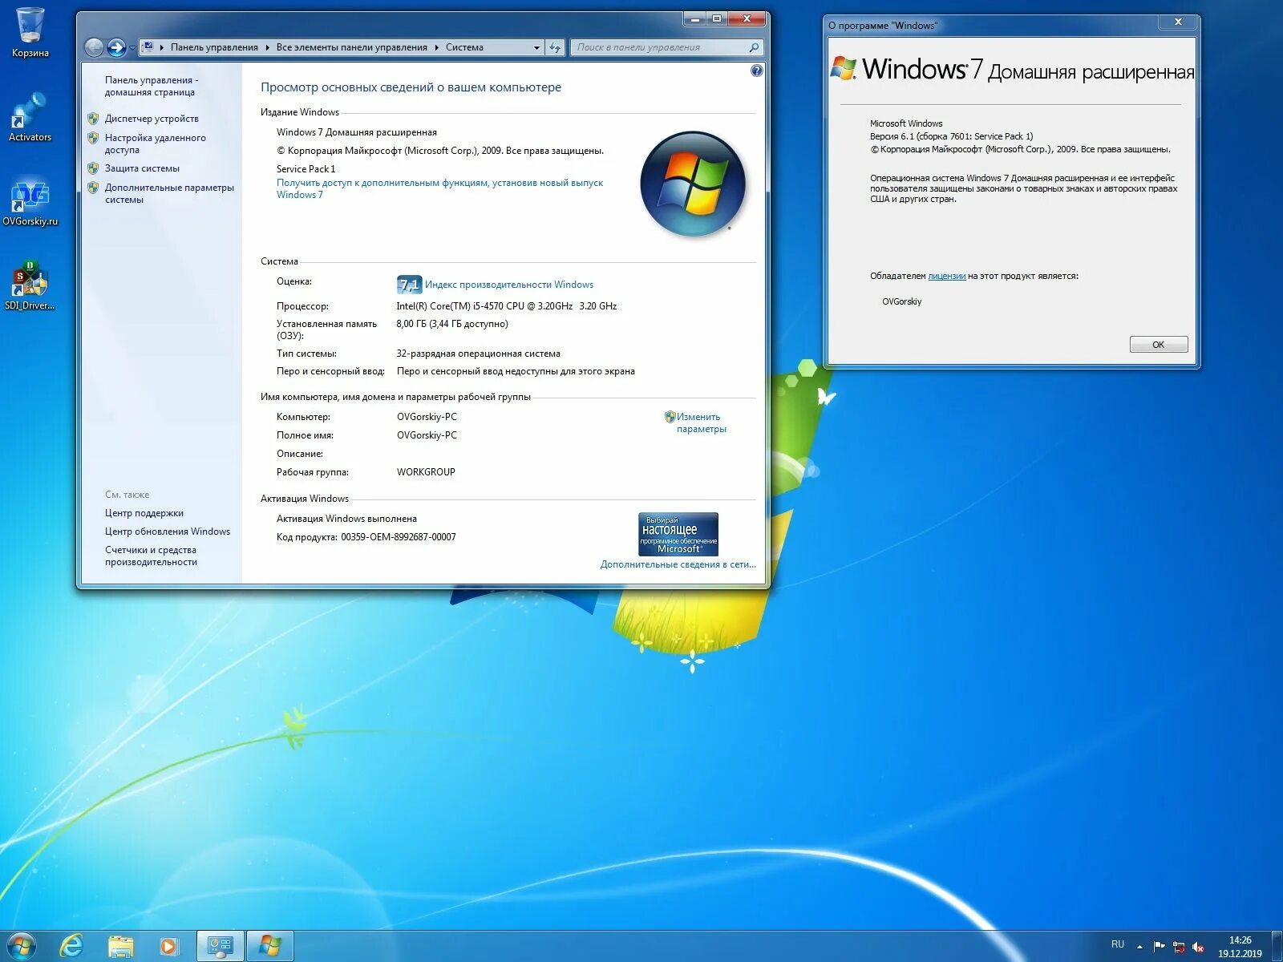Open the Activators desktop shortcut
Screen dimensions: 1283x962
(x=30, y=117)
